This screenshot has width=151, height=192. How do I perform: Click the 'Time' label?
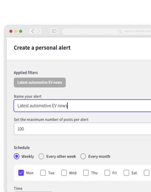click(18, 188)
